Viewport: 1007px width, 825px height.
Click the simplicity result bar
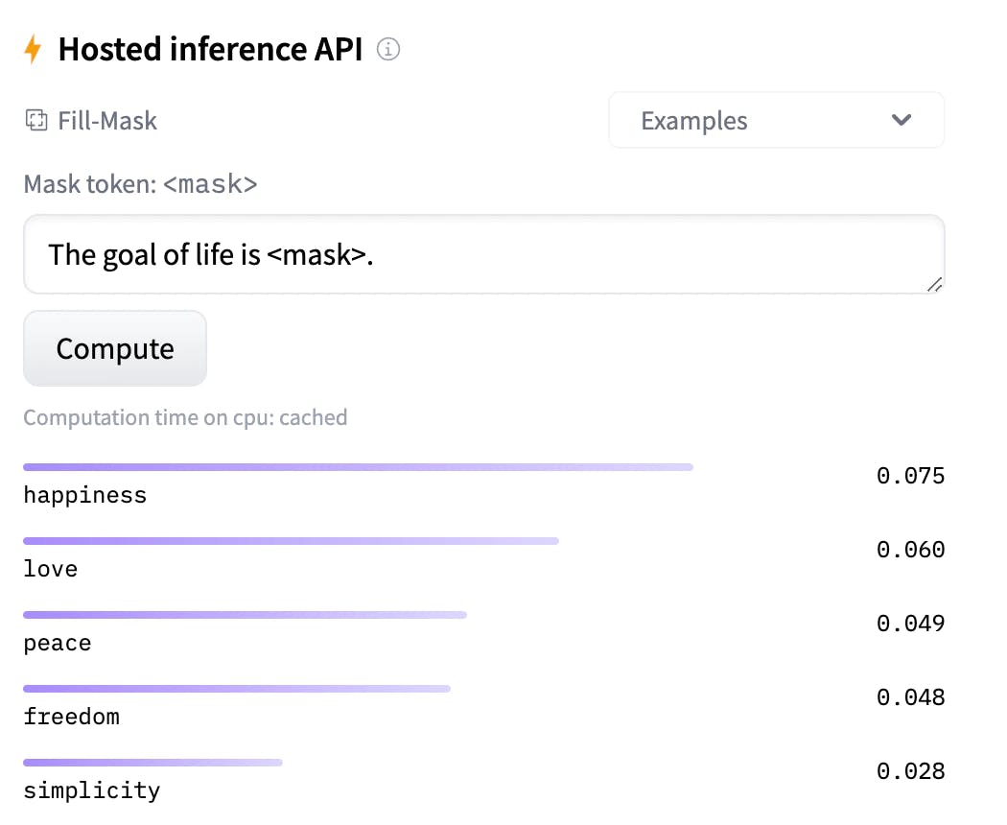pos(152,763)
